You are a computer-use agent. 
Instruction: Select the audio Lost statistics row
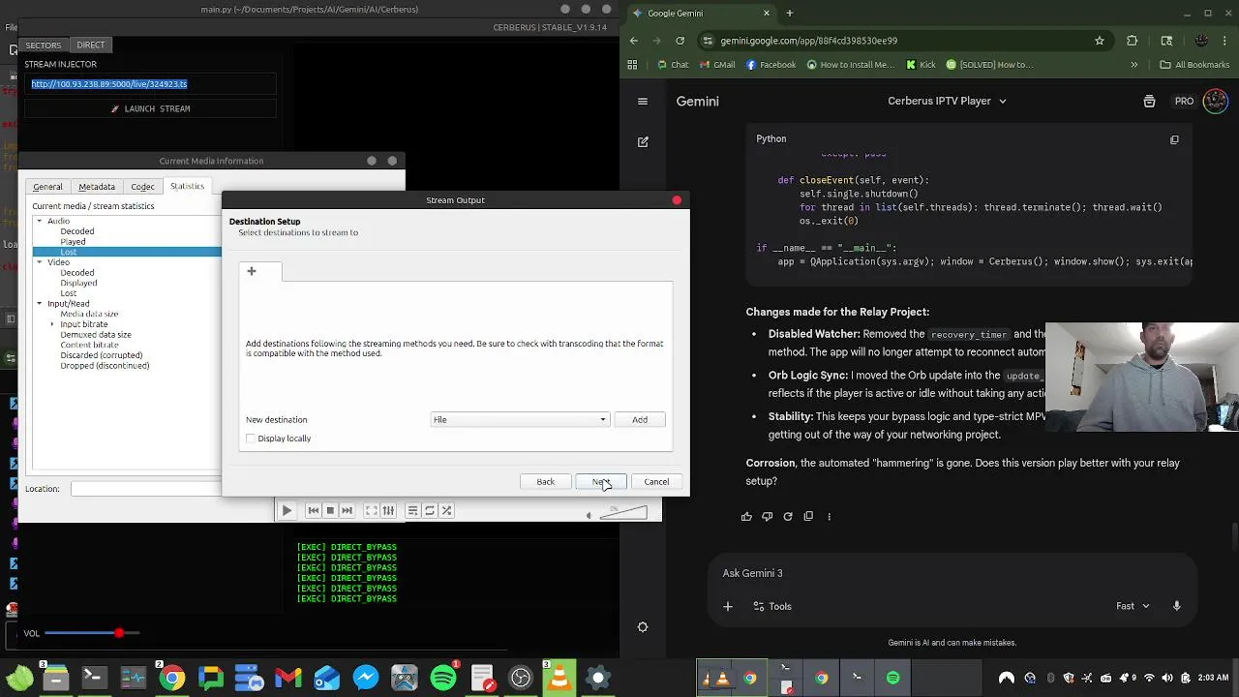(x=126, y=252)
